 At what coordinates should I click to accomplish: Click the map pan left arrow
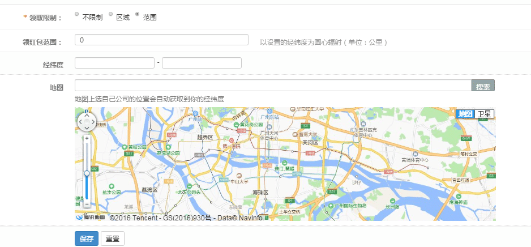pos(80,121)
